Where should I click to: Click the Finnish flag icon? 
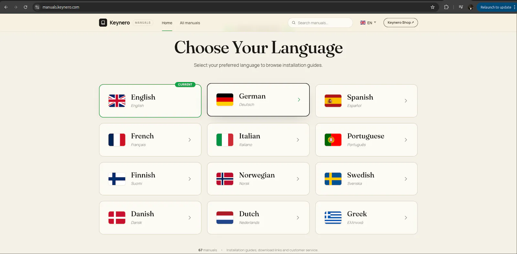pyautogui.click(x=117, y=179)
